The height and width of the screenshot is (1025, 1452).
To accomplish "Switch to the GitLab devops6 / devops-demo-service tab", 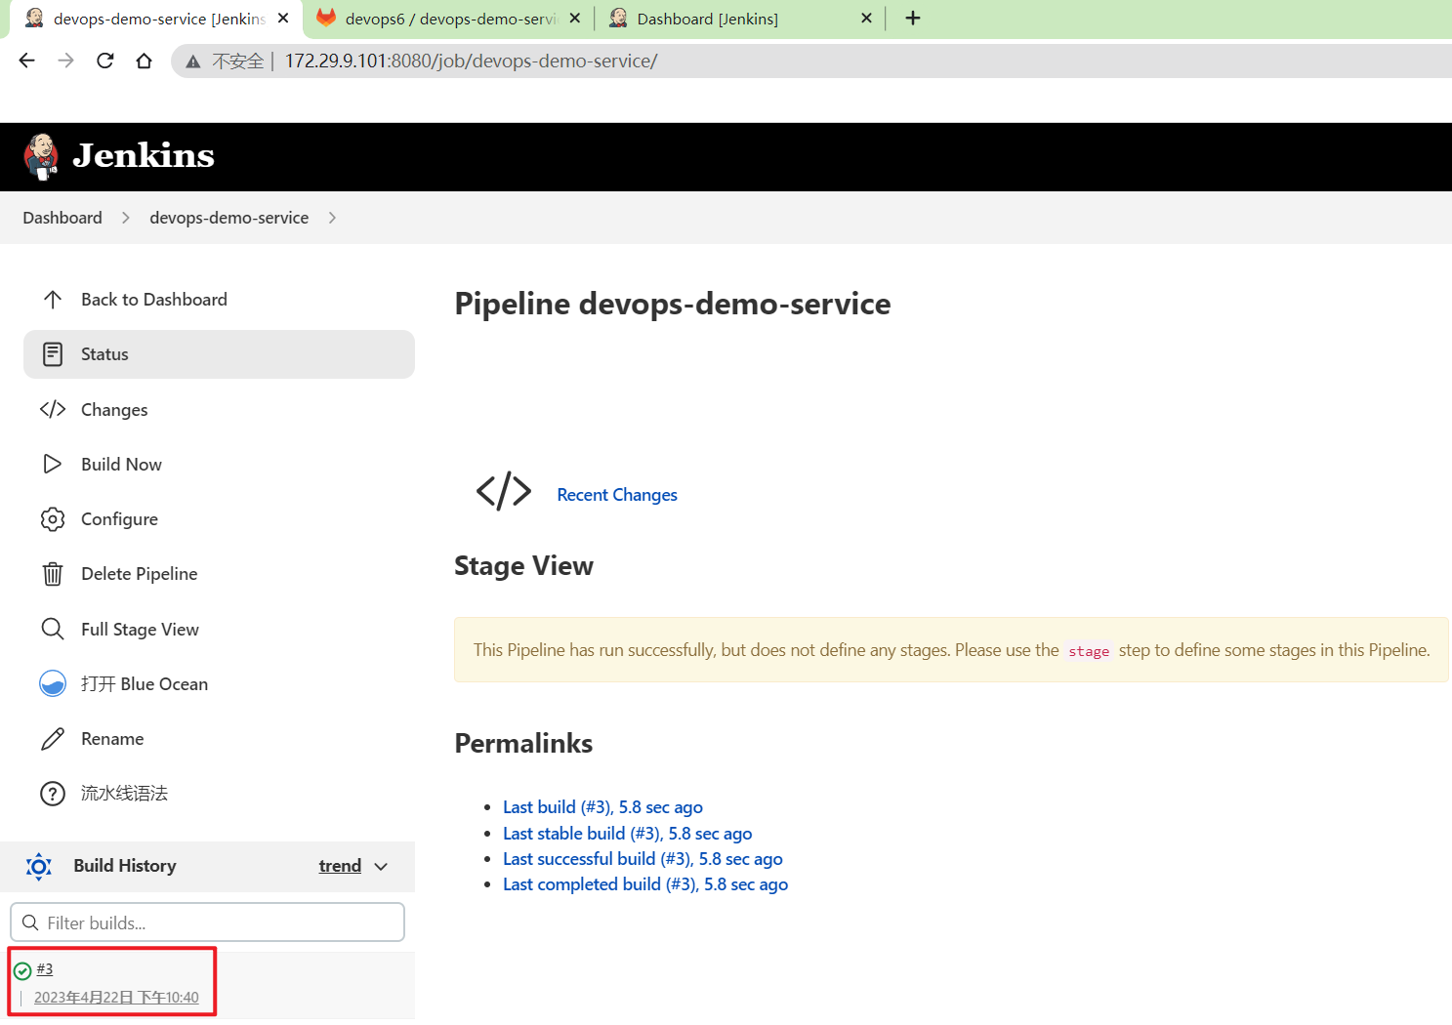I will [448, 19].
